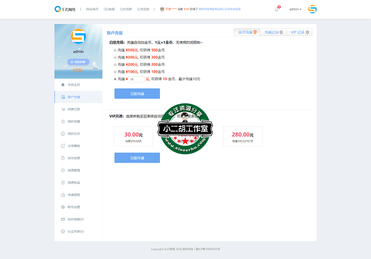The width and height of the screenshot is (371, 259).
Task: Select the 280.00元 lifetime VIP card
Action: (x=243, y=136)
